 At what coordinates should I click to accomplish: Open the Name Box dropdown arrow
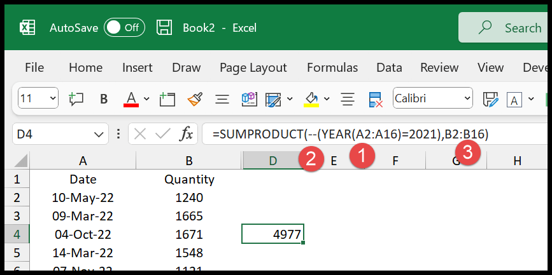(98, 134)
